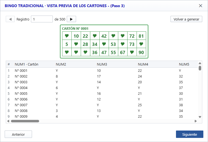Select table row N° 0005

102,94
